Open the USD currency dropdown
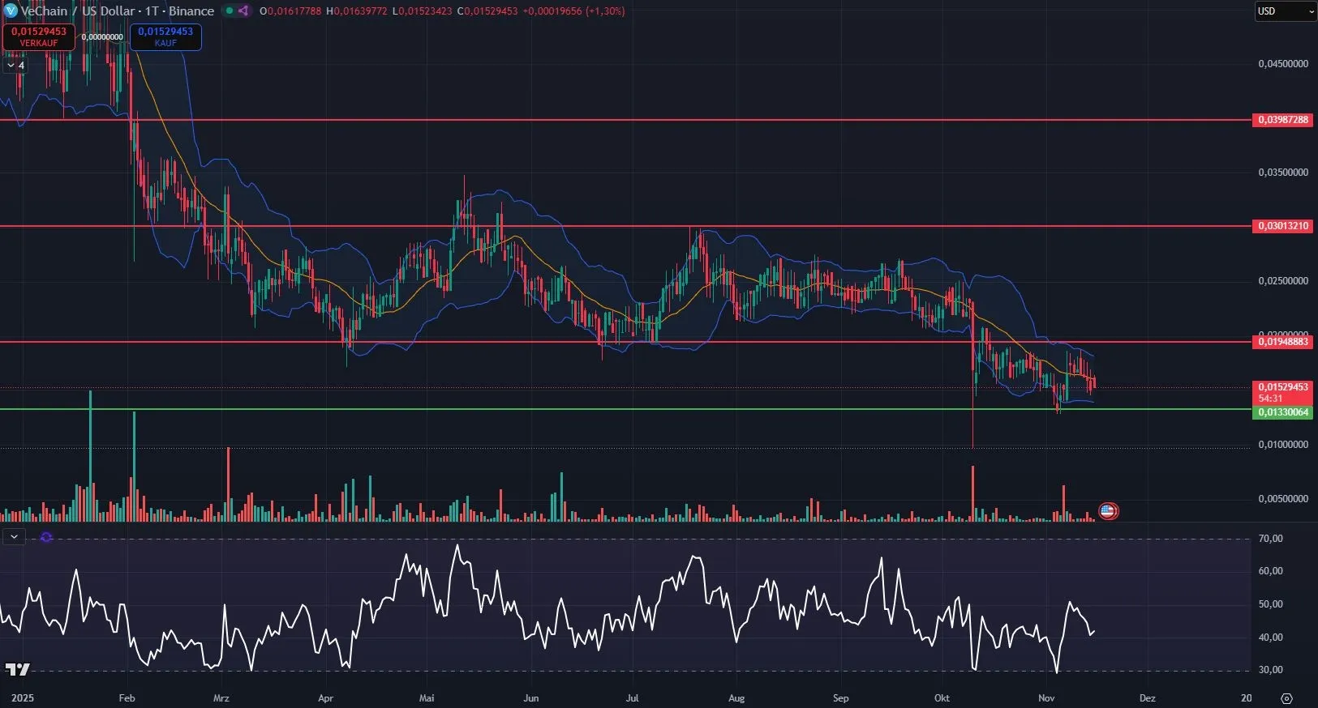Image resolution: width=1318 pixels, height=708 pixels. point(1285,11)
